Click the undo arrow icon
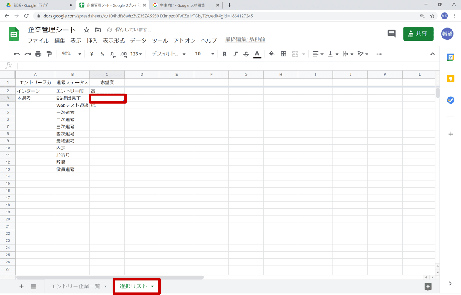Viewport: 461px width, 295px height. point(17,54)
